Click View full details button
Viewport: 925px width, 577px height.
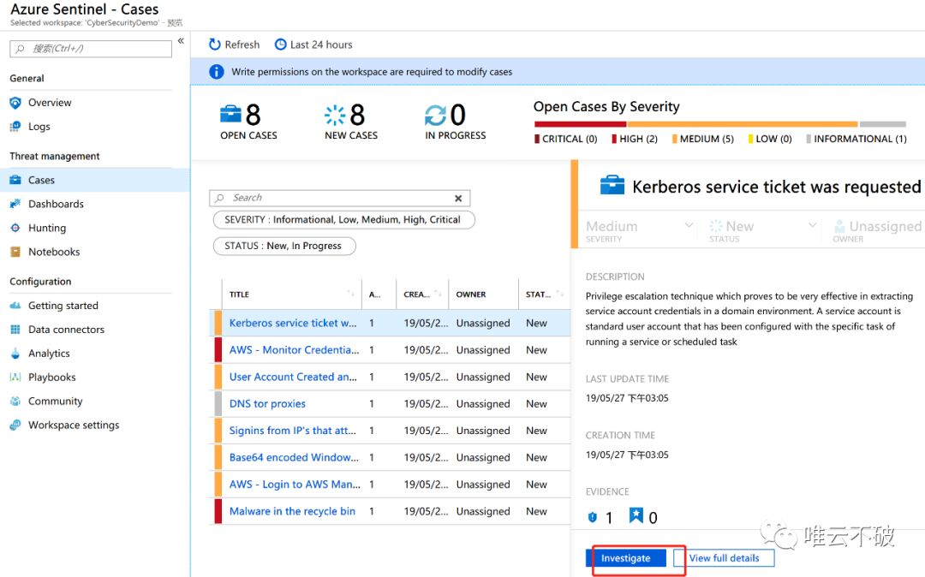pos(724,558)
